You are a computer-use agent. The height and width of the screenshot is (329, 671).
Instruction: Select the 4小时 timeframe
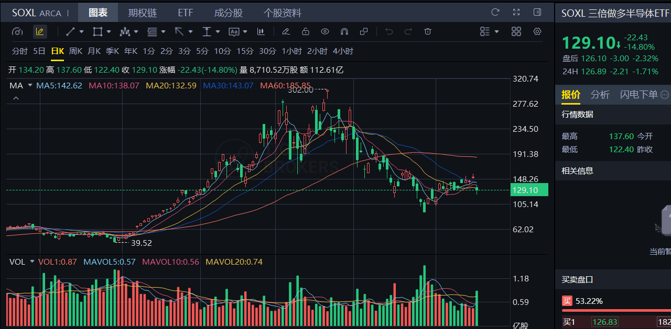tap(343, 51)
